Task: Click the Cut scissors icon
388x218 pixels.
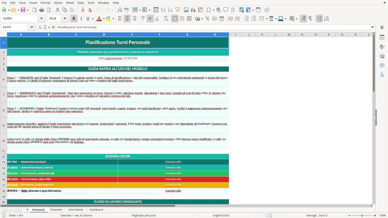Action: (58, 10)
